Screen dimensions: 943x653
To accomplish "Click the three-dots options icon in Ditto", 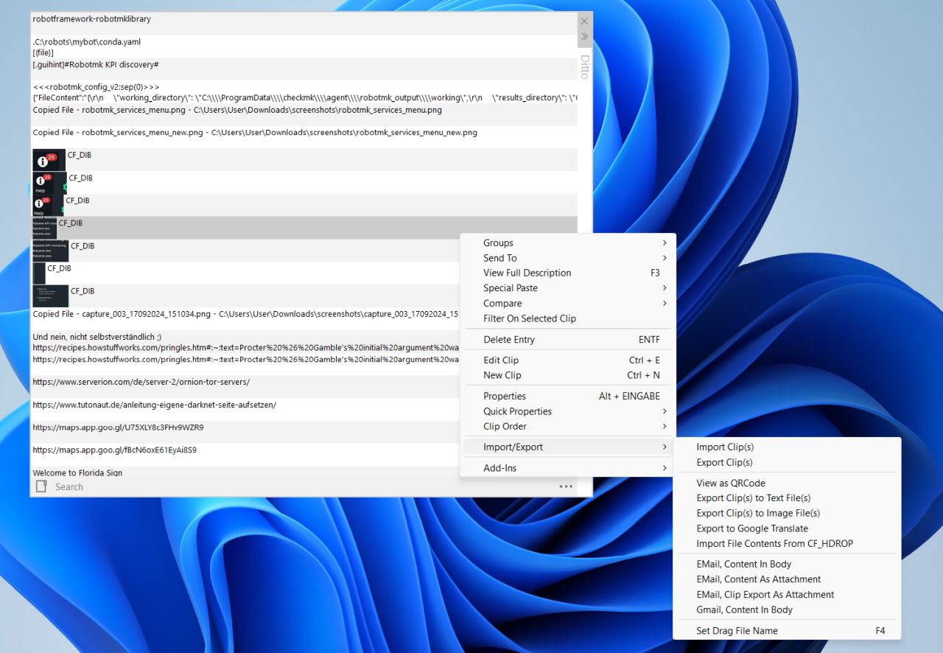I will tap(565, 486).
